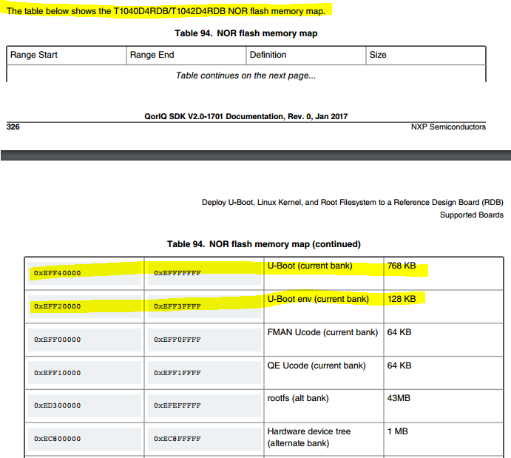511x458 pixels.
Task: Select address 0xEFF10000
Action: tap(58, 373)
